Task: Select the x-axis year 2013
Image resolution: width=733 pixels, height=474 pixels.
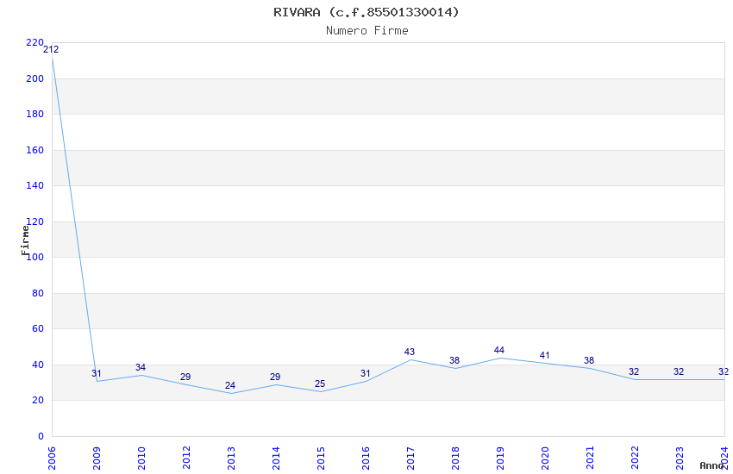Action: [231, 458]
